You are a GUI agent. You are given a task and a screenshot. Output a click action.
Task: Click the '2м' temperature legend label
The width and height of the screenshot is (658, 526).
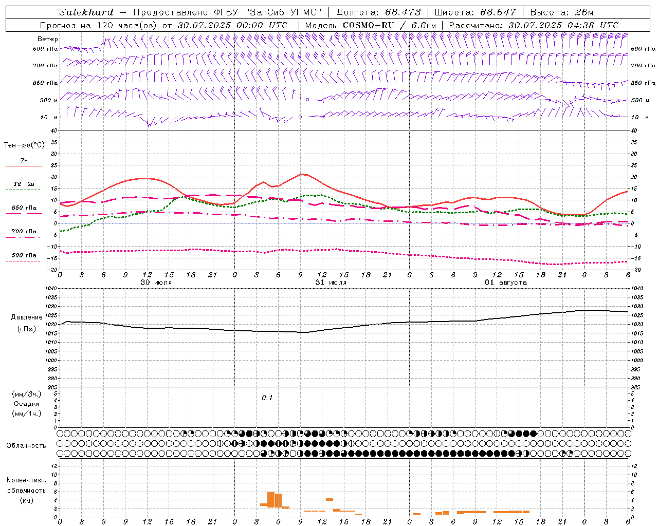click(24, 160)
